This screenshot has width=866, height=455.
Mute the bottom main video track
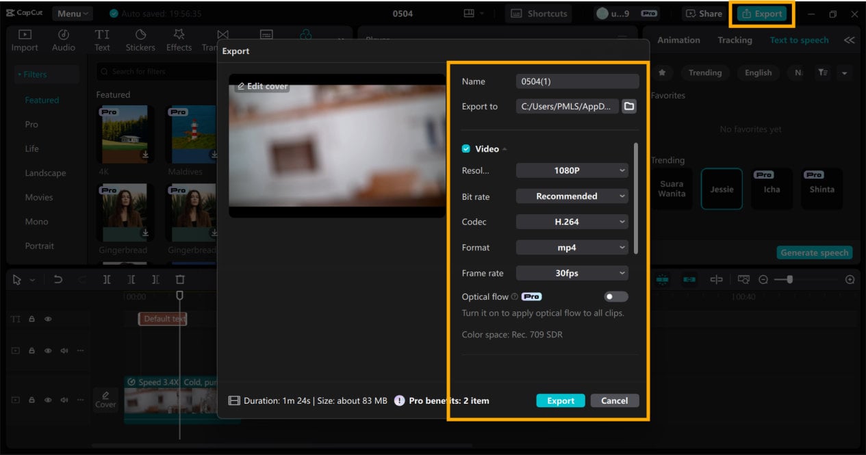(x=64, y=399)
